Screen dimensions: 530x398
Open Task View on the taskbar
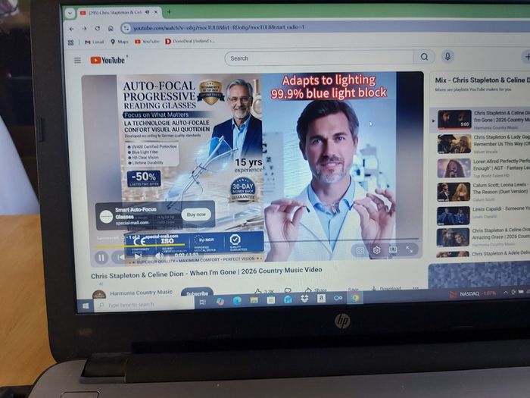tap(202, 302)
